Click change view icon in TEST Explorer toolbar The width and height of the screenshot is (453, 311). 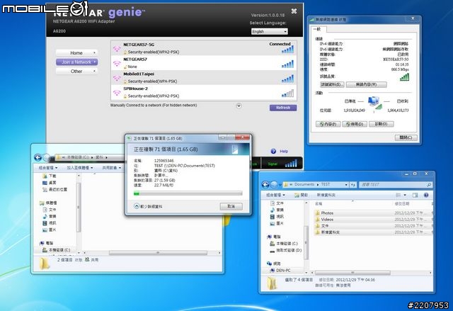[x=398, y=195]
